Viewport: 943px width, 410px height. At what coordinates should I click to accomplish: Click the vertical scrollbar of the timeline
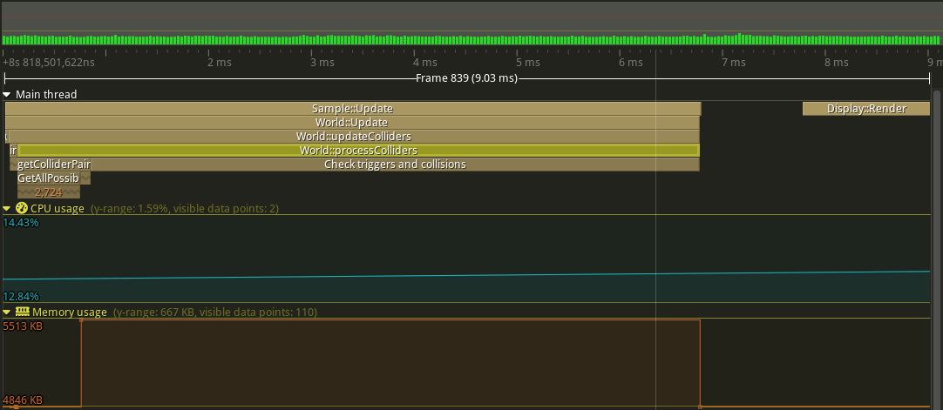(x=936, y=249)
